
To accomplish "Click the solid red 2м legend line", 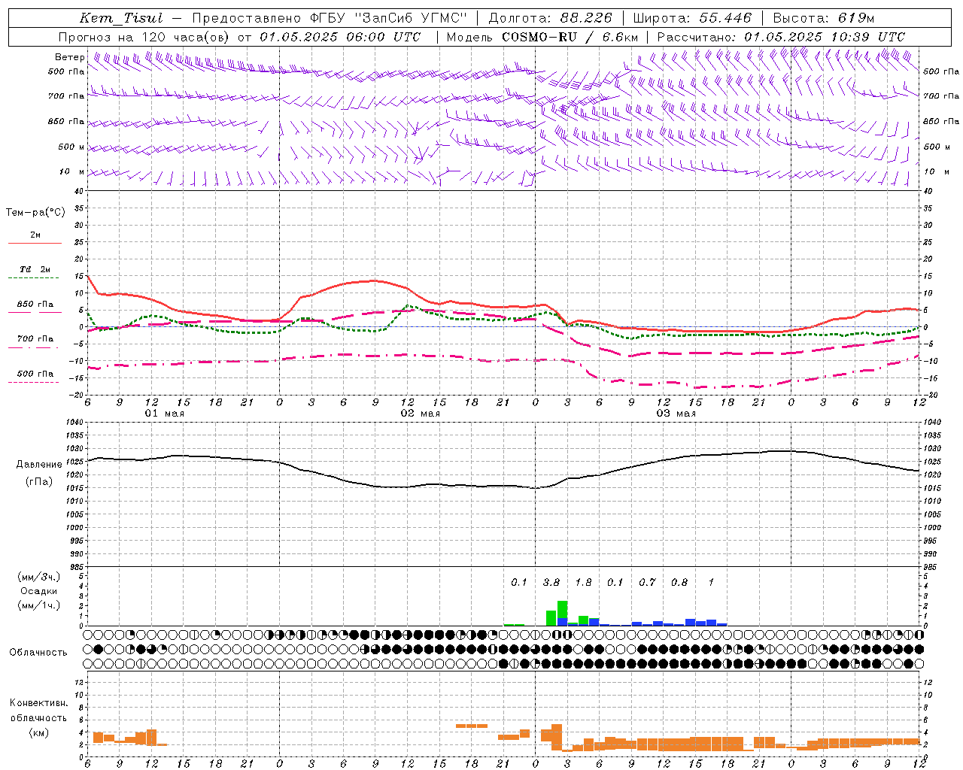I will pos(35,244).
